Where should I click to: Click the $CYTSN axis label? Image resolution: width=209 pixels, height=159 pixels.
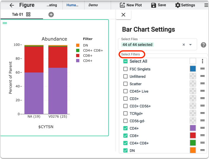(46, 127)
